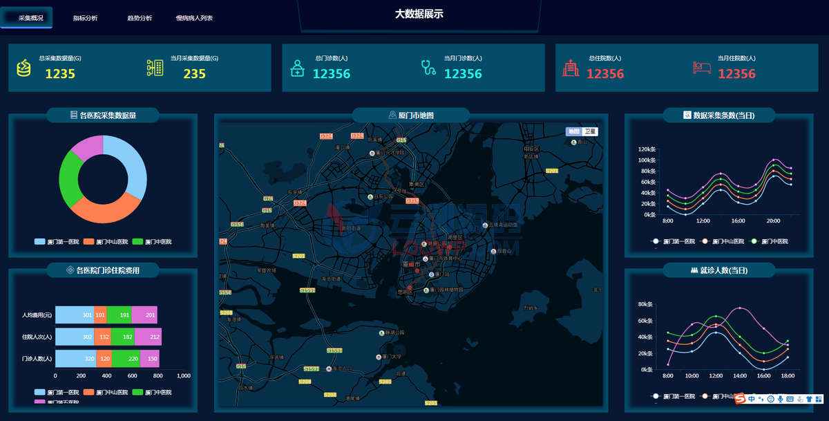This screenshot has height=421, width=829.
Task: Open the 采集概况 tab
Action: 26,18
